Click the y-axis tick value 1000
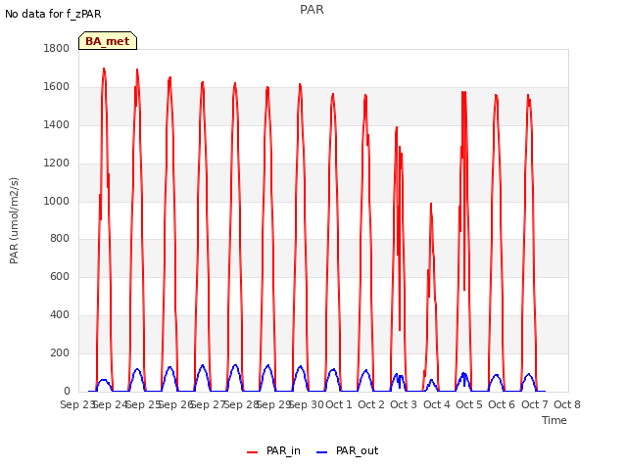 (57, 201)
